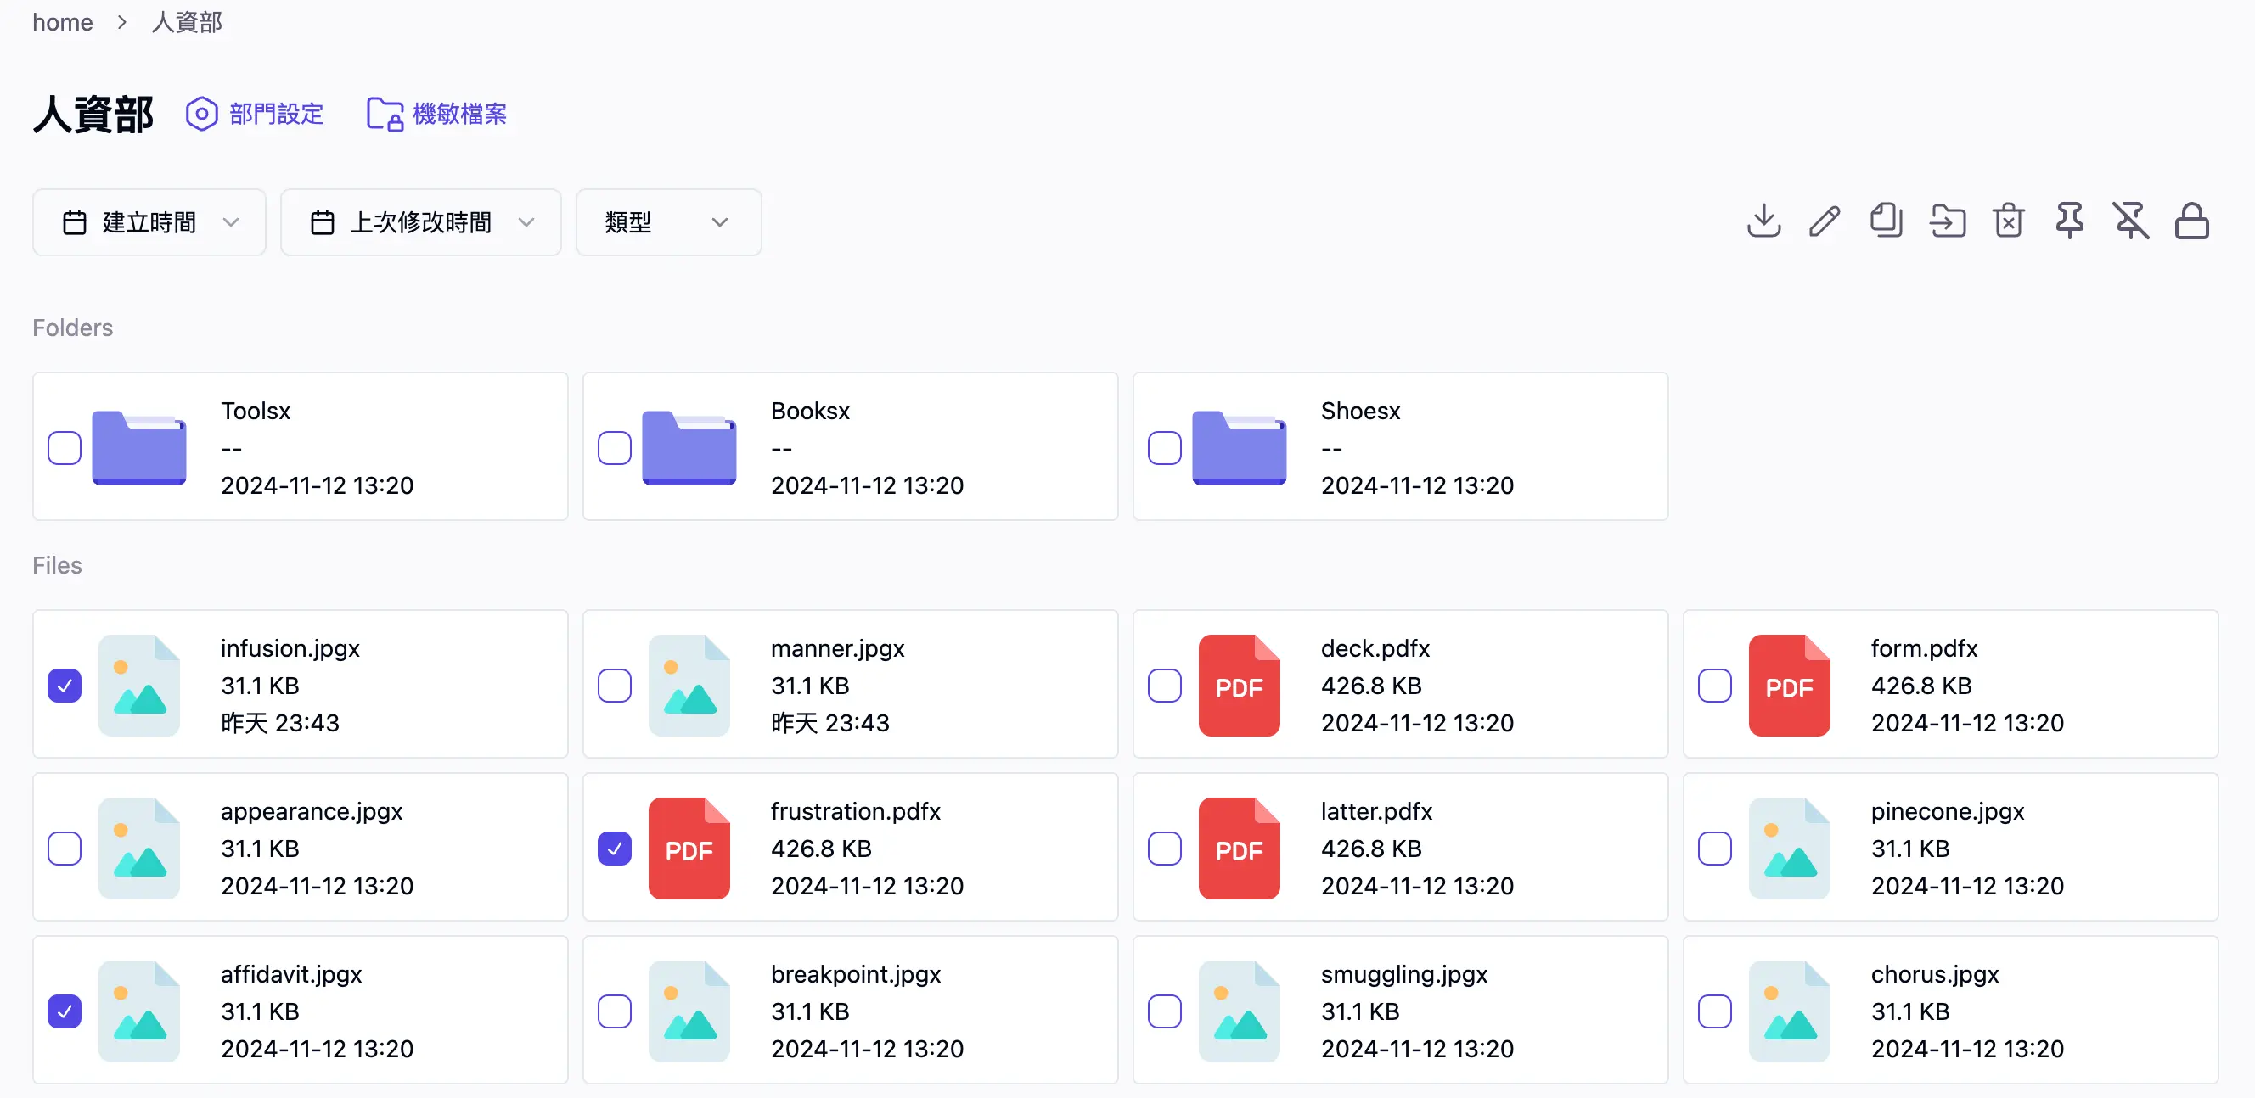Click the download icon in toolbar

[1763, 221]
